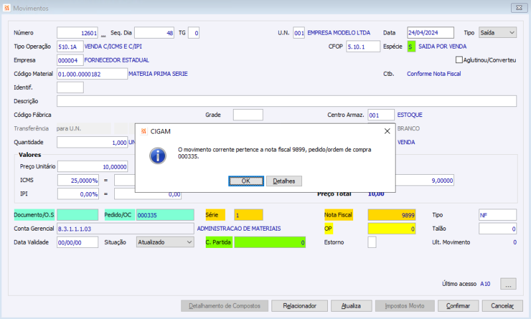Viewport: 531px width, 319px height.
Task: Click the green Espécie S field
Action: point(411,47)
